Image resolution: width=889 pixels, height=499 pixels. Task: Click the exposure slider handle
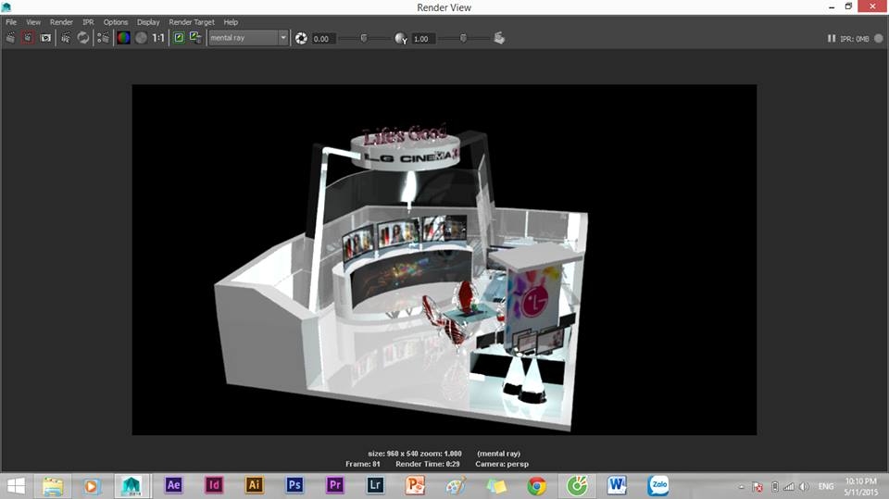tap(364, 38)
